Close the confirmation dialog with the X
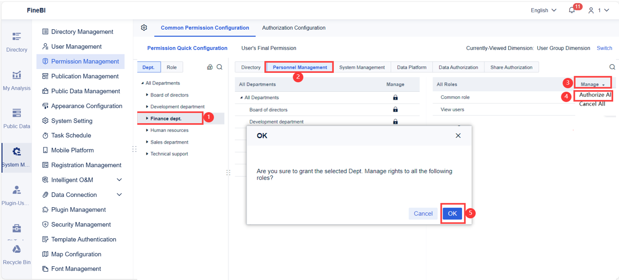Image resolution: width=619 pixels, height=280 pixels. point(458,135)
